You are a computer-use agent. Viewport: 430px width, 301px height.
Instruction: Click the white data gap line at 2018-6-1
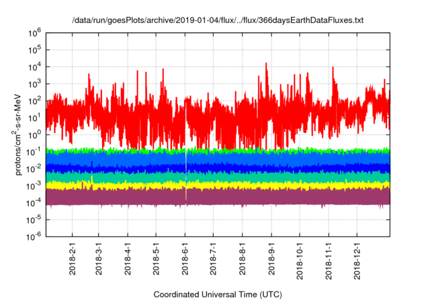pos(186,175)
